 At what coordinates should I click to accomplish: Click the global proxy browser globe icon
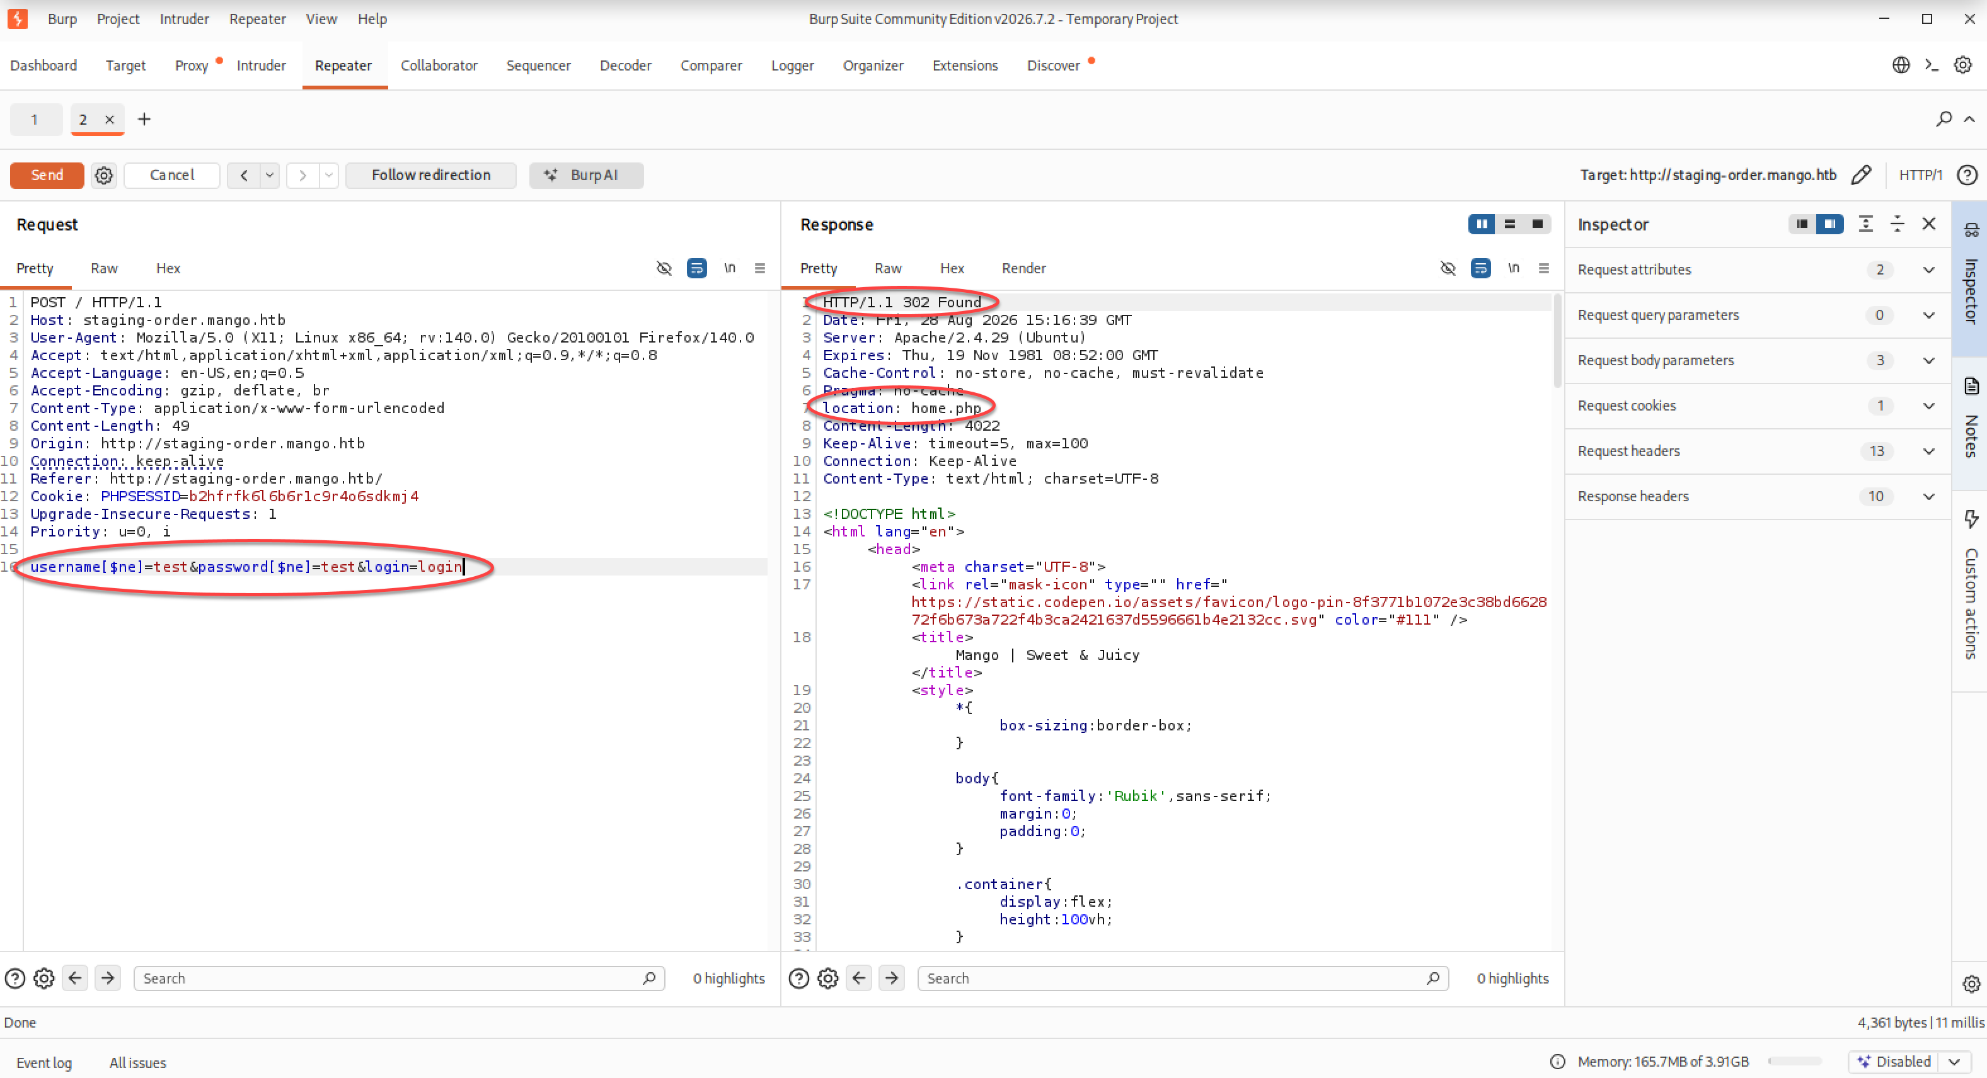point(1901,65)
